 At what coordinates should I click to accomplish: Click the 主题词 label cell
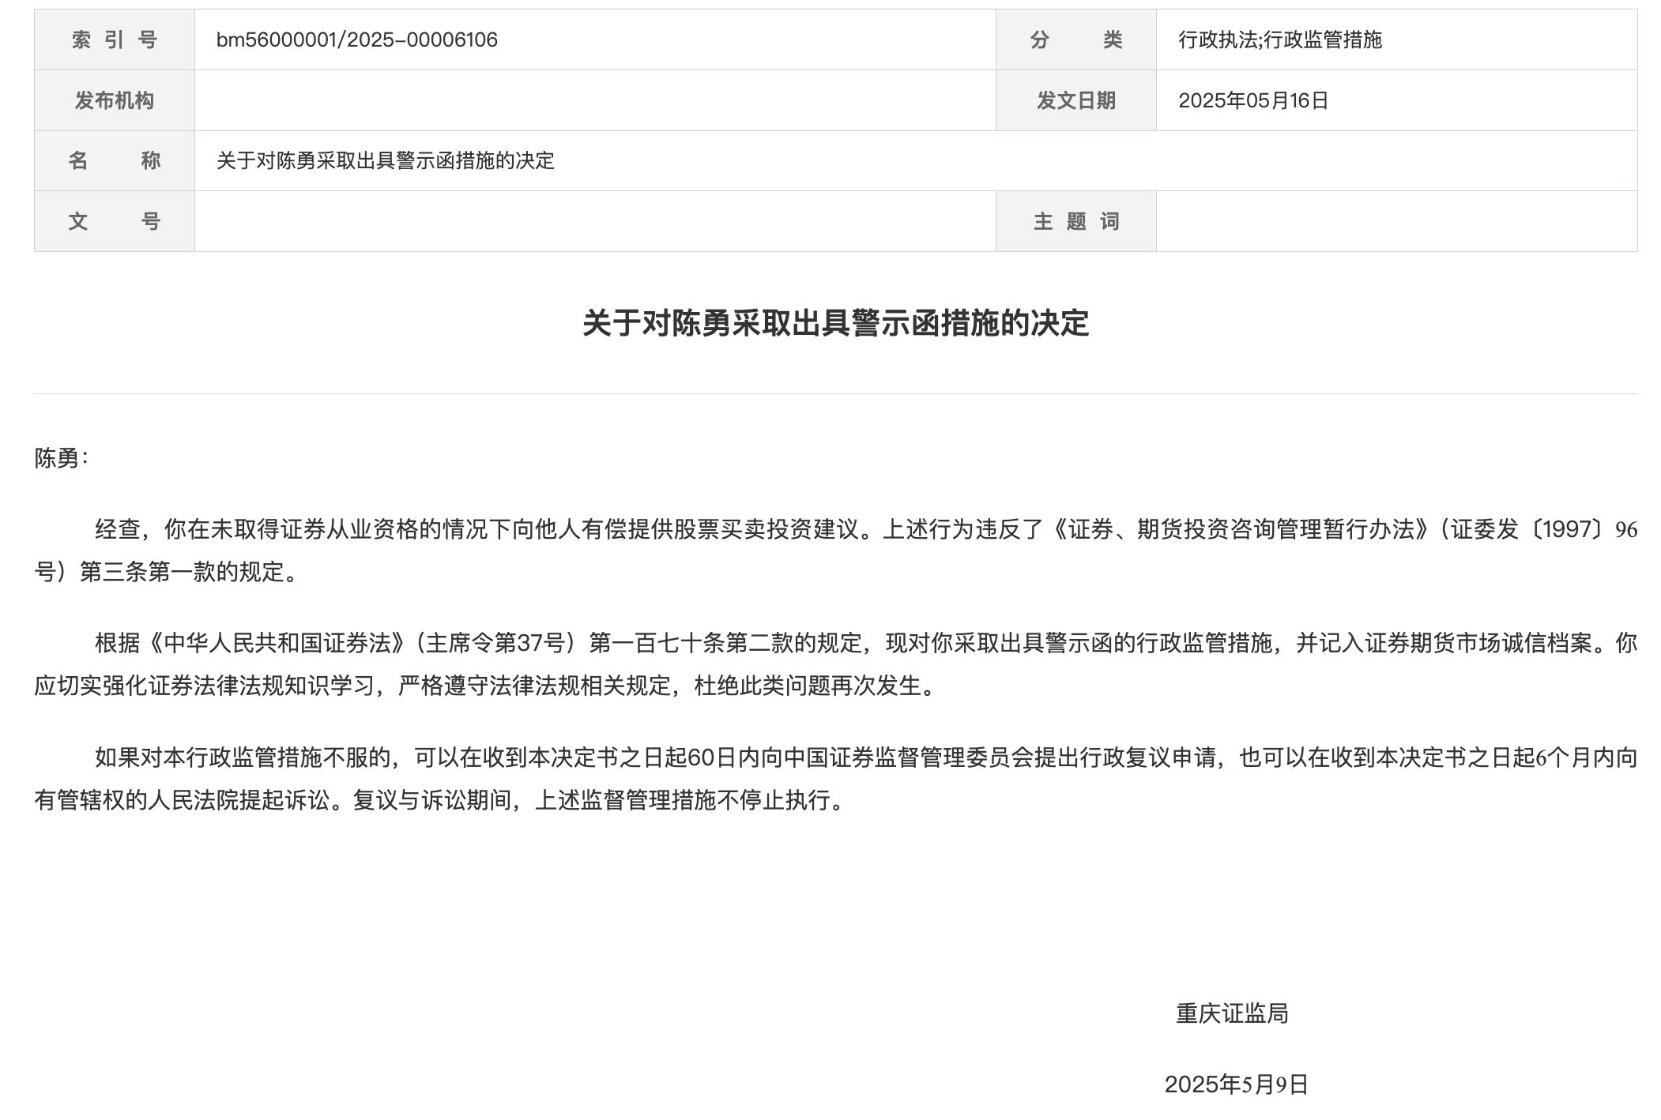click(1075, 221)
